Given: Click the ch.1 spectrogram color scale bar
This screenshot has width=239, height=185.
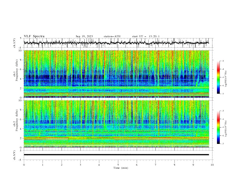Looking at the screenshot, I should tap(218, 77).
